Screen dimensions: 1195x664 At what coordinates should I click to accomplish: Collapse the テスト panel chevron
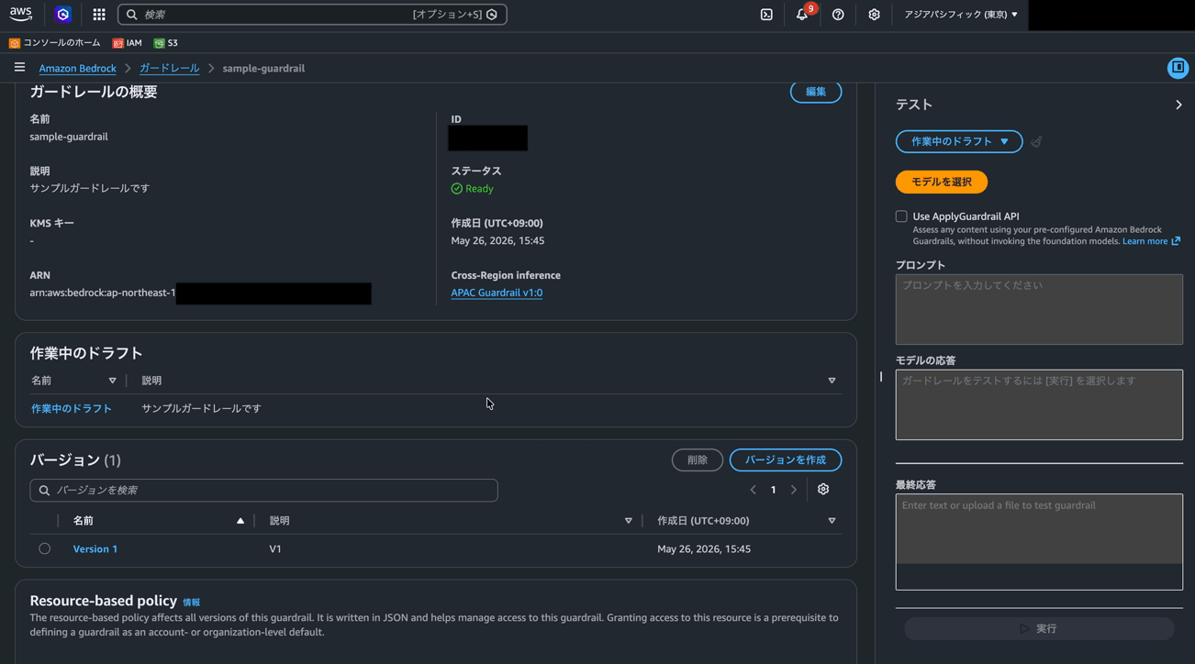point(1178,105)
